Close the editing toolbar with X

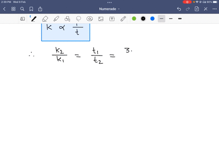pos(206,9)
